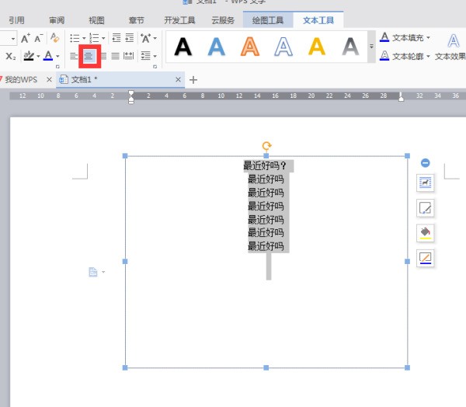This screenshot has width=466, height=407.
Task: Open the bullet list dropdown arrow
Action: 84,38
